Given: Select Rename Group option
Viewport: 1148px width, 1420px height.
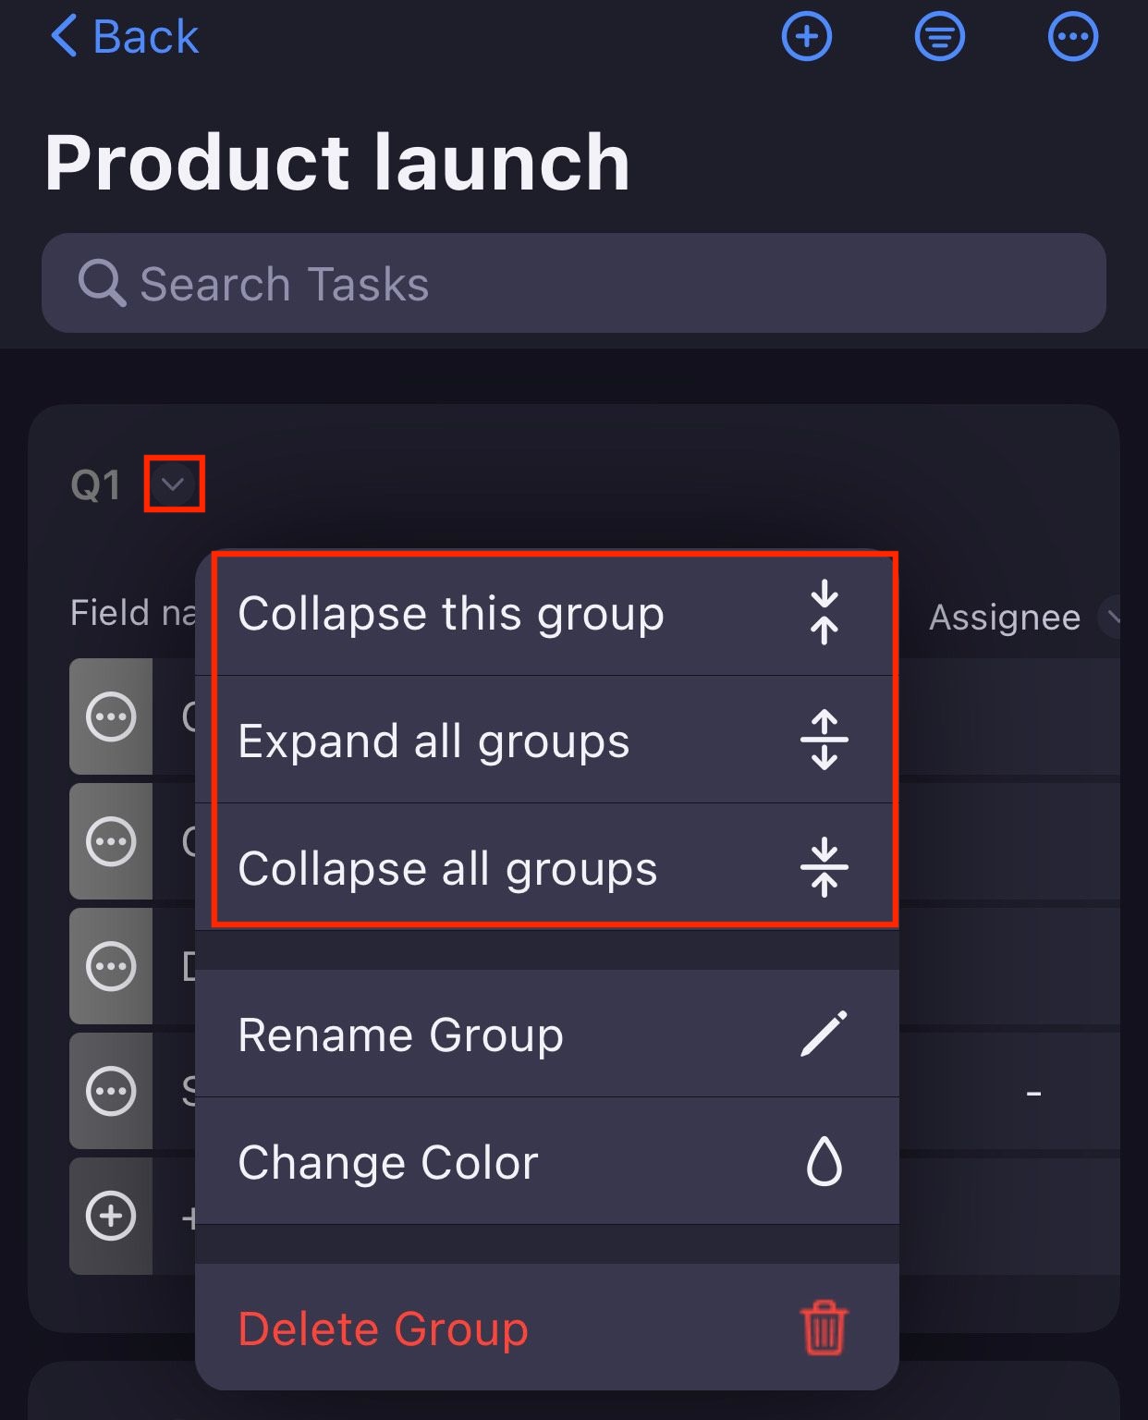Looking at the screenshot, I should (400, 1034).
